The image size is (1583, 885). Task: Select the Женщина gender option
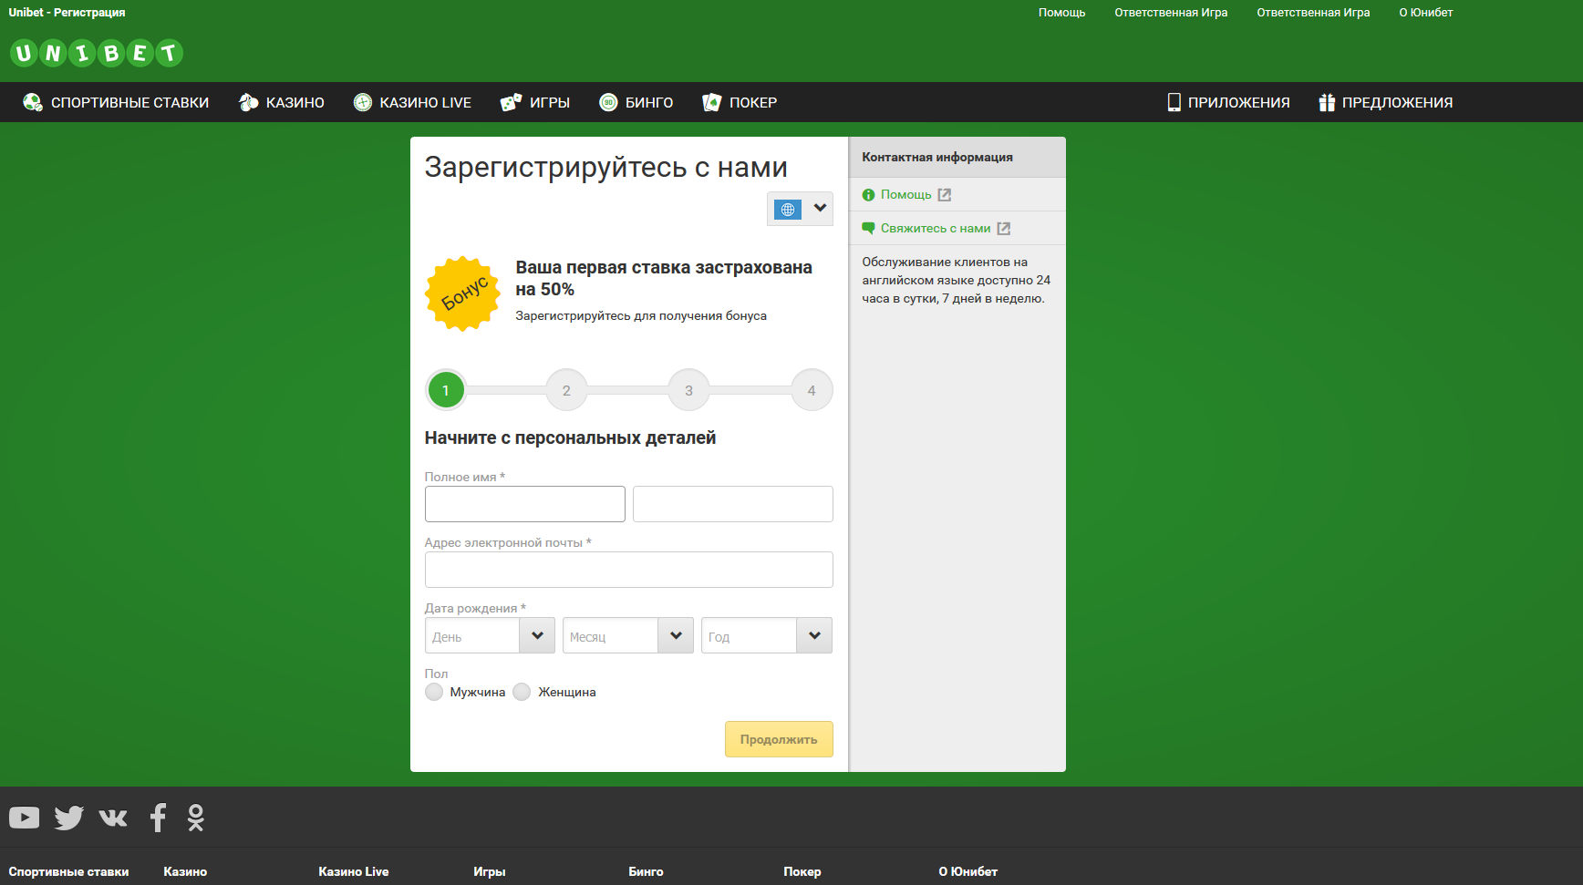522,692
